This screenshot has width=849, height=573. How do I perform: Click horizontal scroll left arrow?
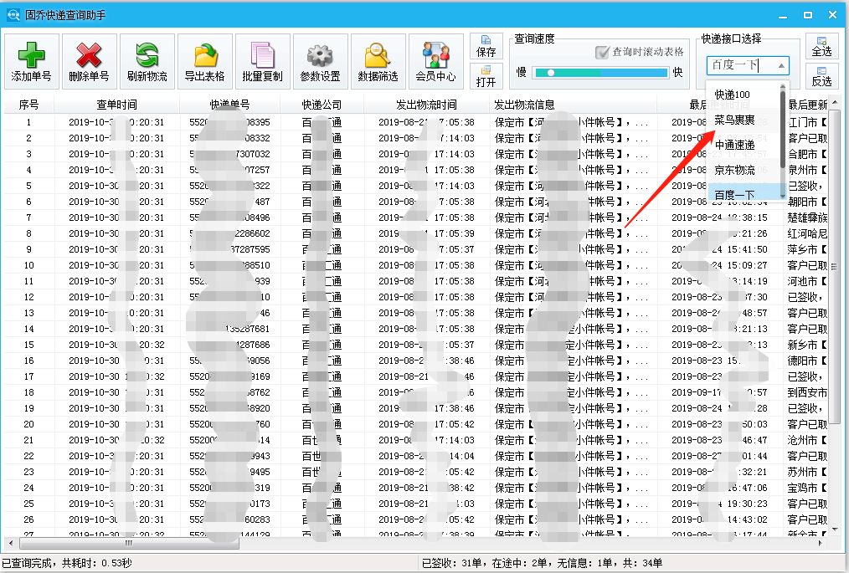(x=10, y=543)
